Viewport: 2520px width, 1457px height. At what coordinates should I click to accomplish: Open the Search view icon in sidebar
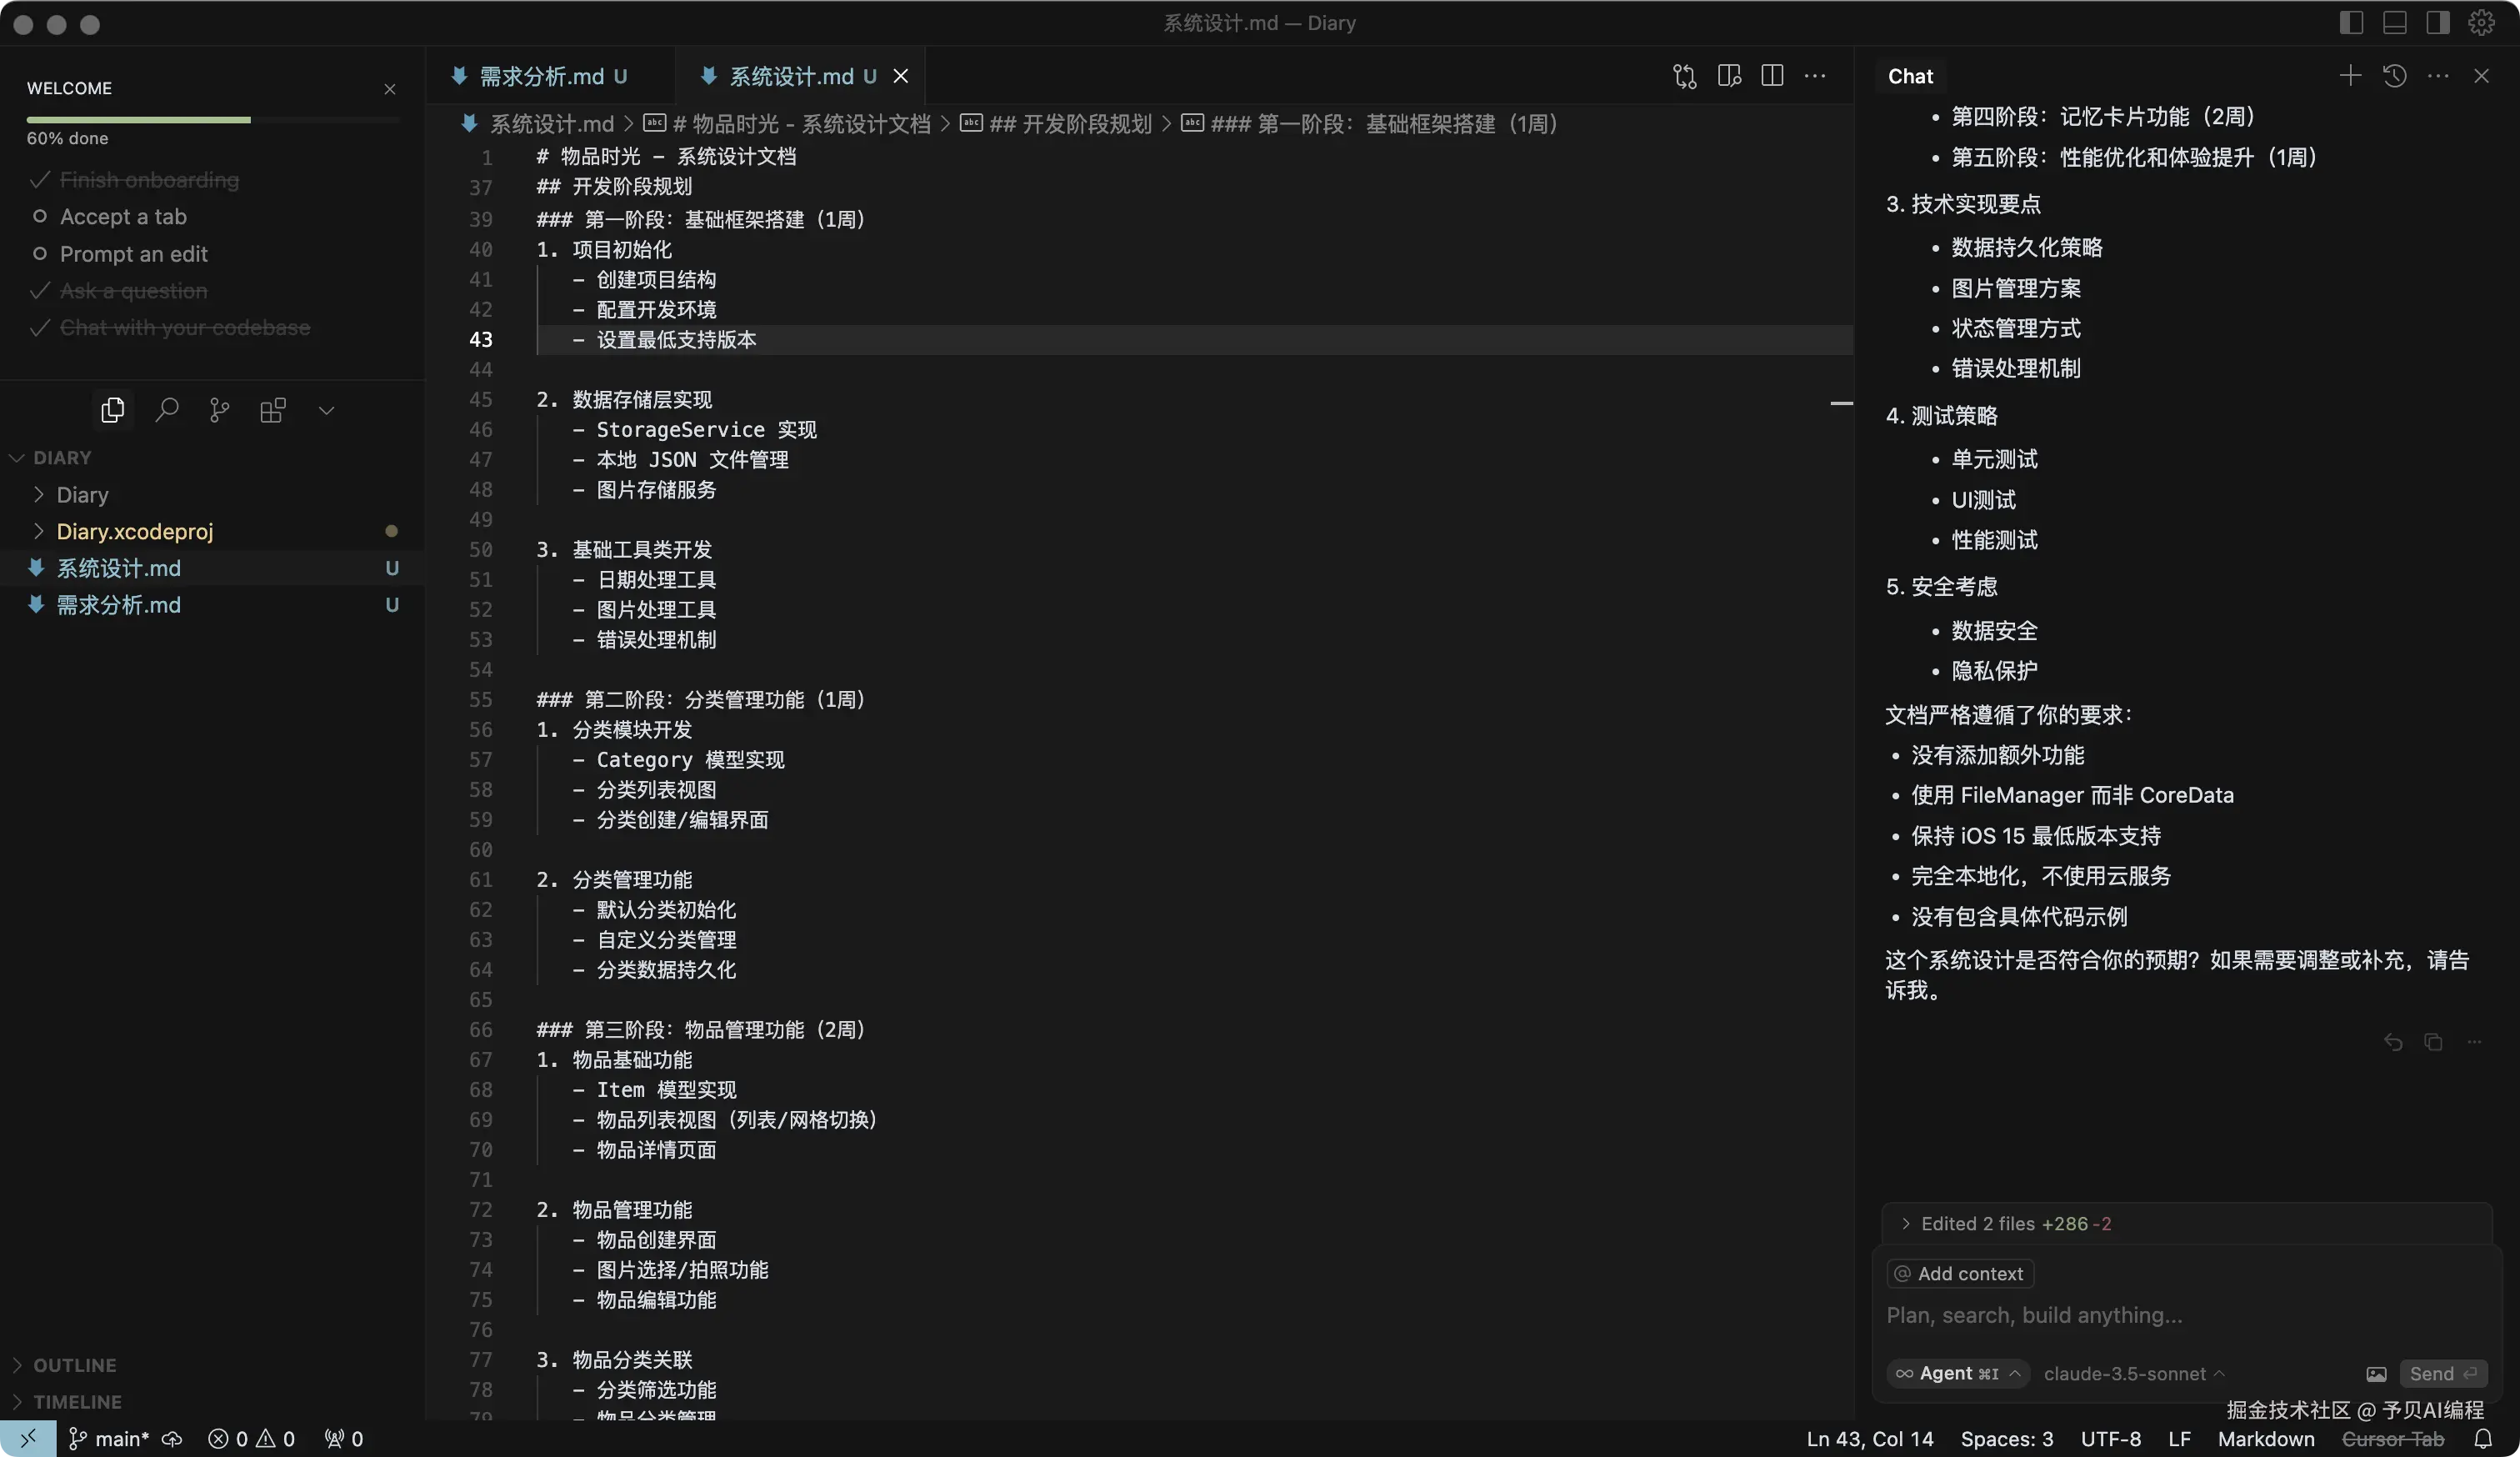(167, 410)
